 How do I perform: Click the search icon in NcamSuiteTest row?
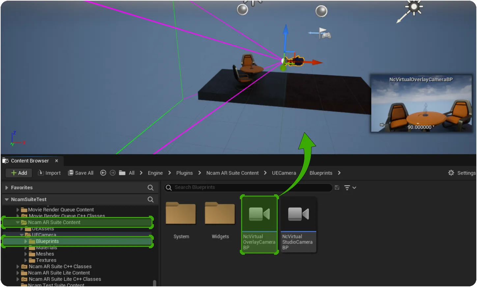tap(151, 200)
